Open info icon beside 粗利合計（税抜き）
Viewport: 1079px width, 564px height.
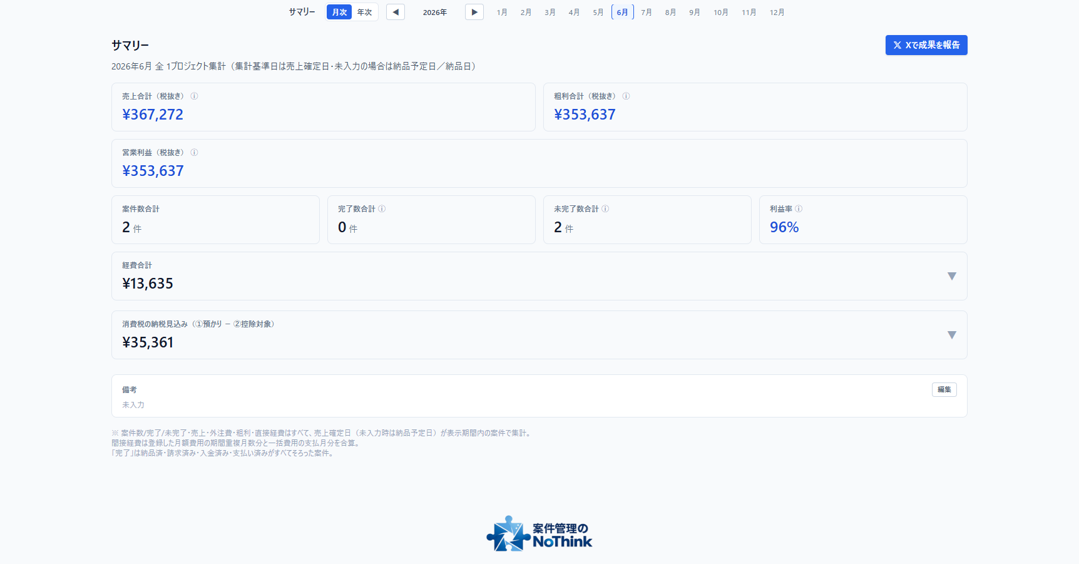626,96
